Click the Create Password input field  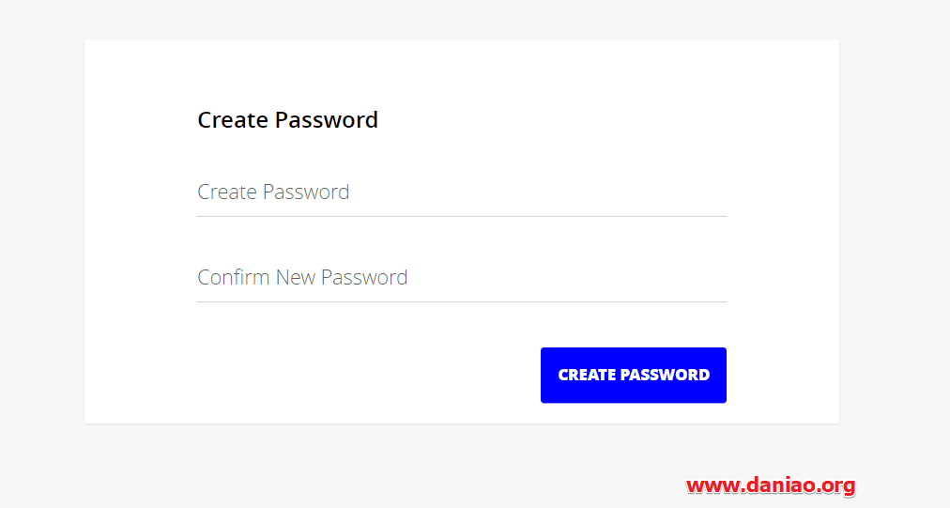tap(462, 192)
